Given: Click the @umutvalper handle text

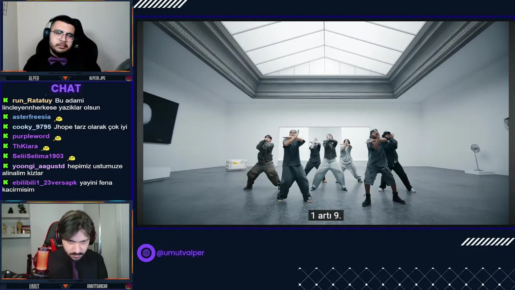Looking at the screenshot, I should [180, 253].
